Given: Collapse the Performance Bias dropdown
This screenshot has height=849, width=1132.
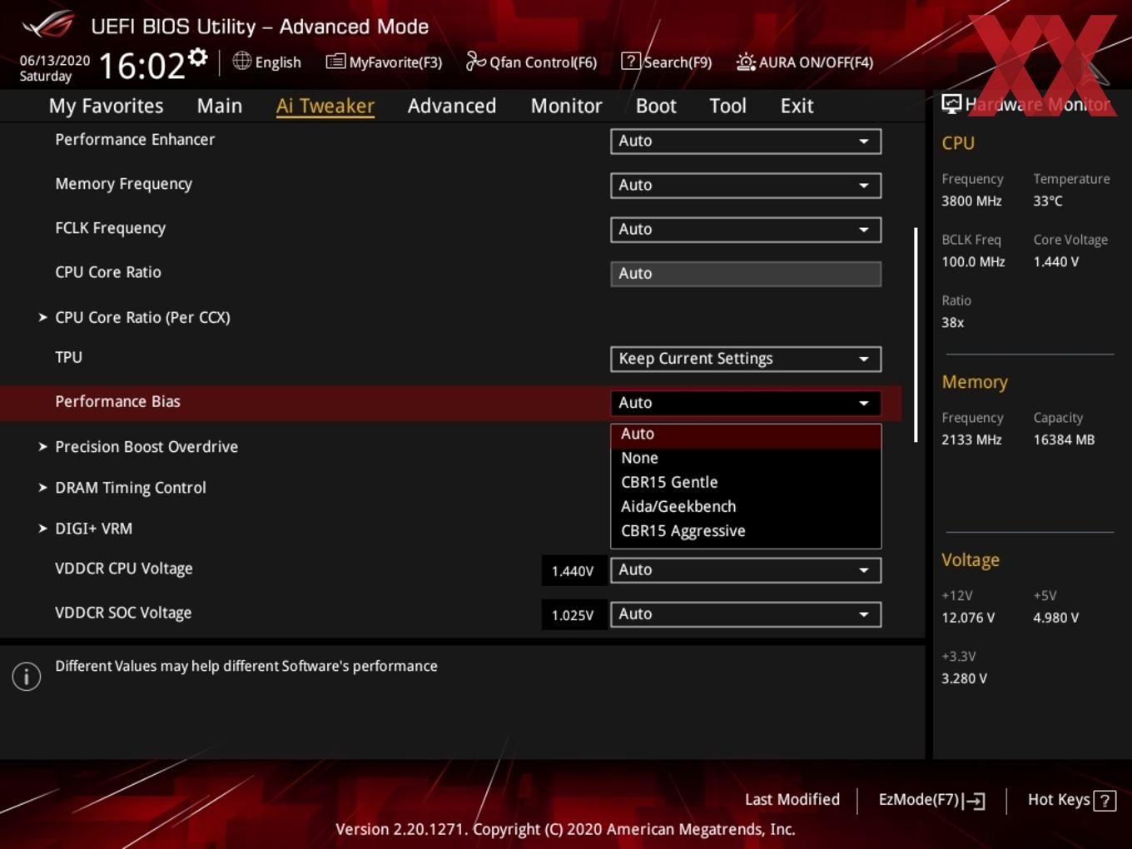Looking at the screenshot, I should 746,403.
